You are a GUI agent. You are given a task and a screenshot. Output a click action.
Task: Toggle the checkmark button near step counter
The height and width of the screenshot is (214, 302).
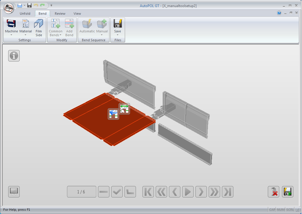tap(117, 192)
